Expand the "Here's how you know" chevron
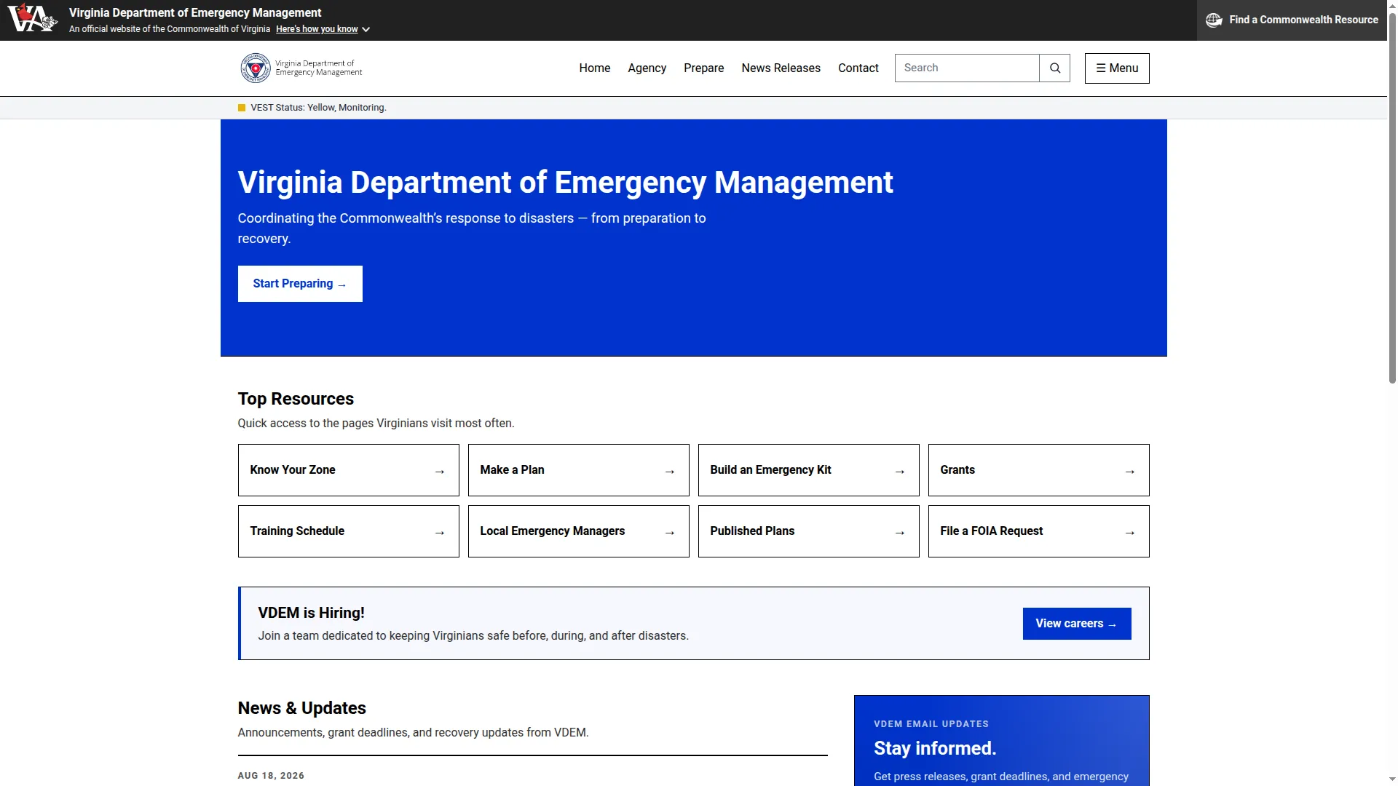Image resolution: width=1398 pixels, height=786 pixels. 366,30
